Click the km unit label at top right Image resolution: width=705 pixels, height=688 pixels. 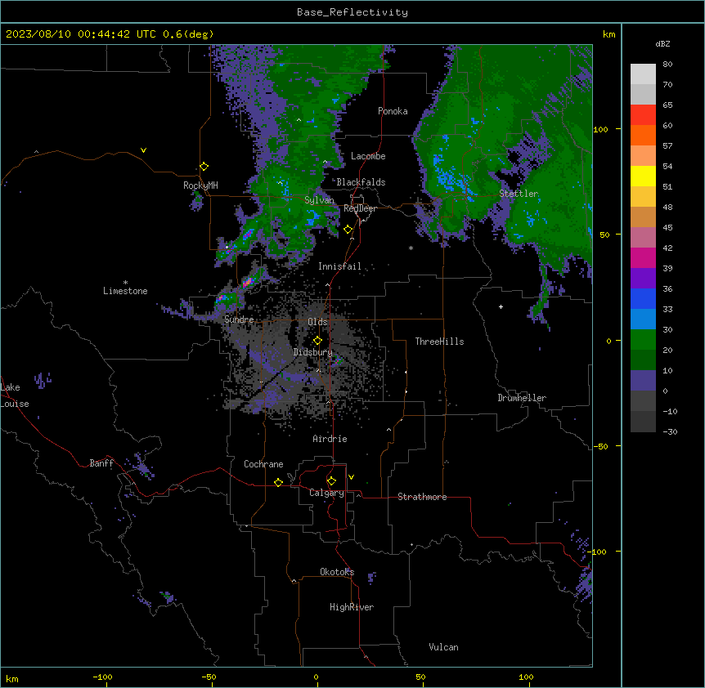pos(609,34)
